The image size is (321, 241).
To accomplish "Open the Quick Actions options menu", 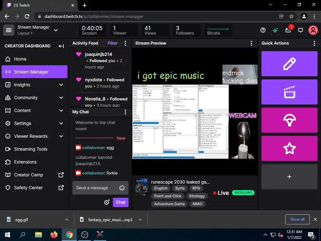I will (x=314, y=43).
